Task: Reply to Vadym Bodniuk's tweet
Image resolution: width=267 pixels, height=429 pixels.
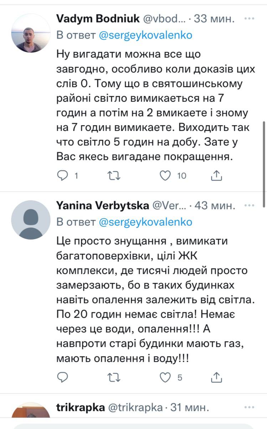Action: pyautogui.click(x=63, y=175)
